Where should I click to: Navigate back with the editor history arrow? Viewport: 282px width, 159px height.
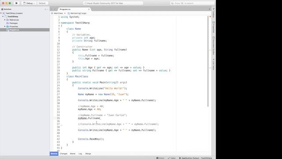(x=52, y=9)
